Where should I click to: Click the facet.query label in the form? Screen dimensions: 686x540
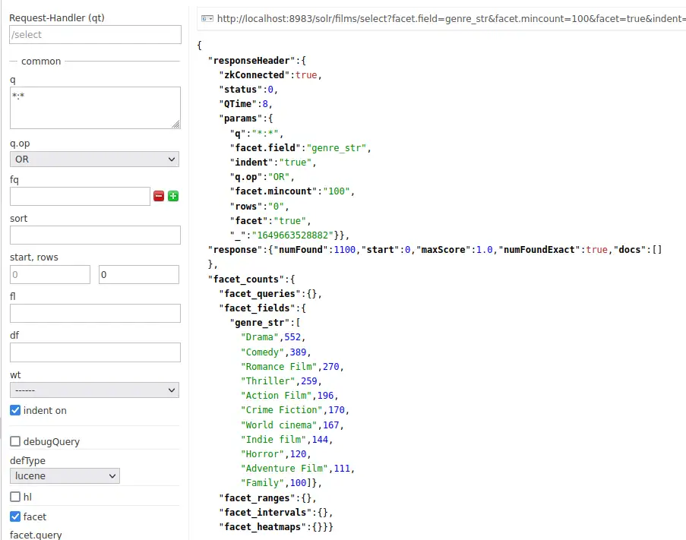(x=36, y=535)
